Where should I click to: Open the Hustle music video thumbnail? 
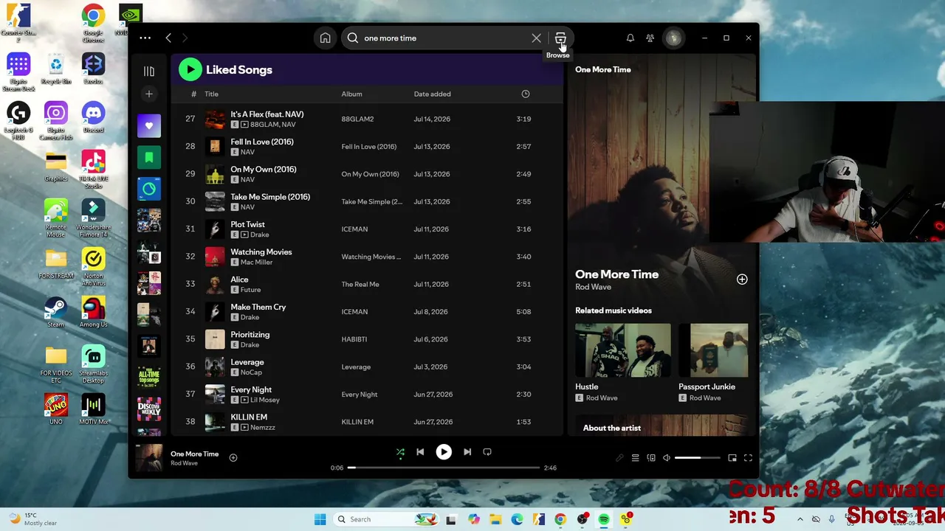coord(623,350)
